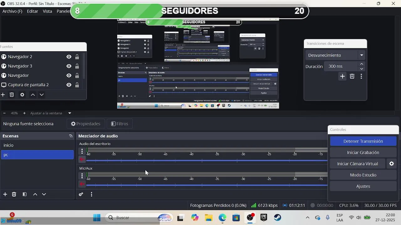Move scene up in Escenas
Screen dimensions: 401x225
(35, 194)
